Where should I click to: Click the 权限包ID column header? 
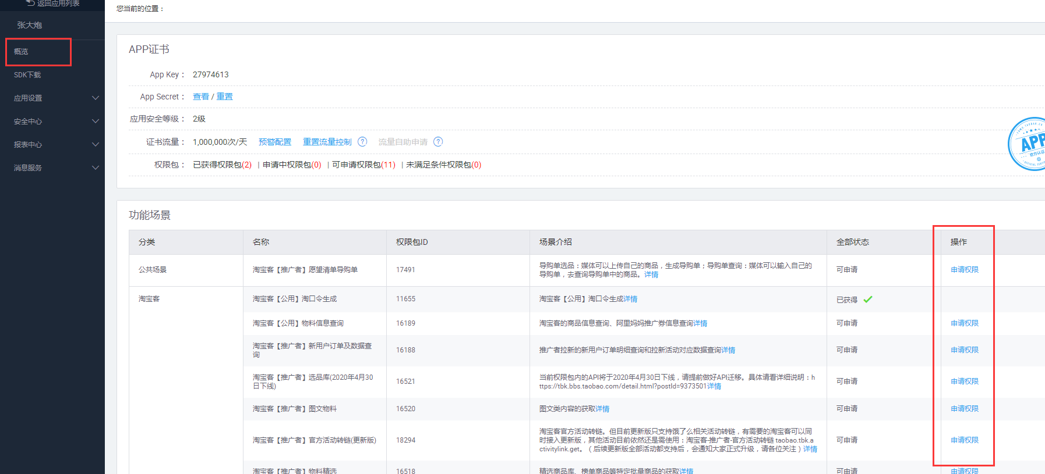(x=412, y=242)
